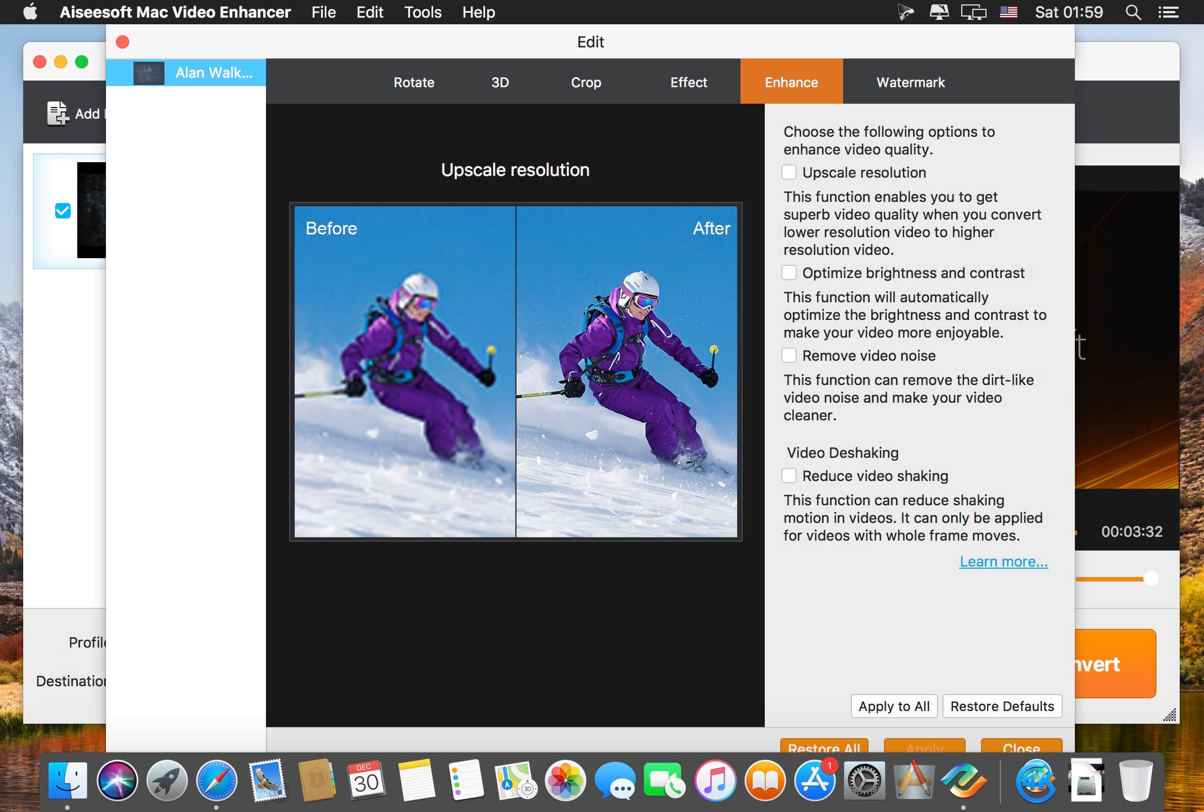Open Spotlight search in the menu bar

tap(1133, 12)
